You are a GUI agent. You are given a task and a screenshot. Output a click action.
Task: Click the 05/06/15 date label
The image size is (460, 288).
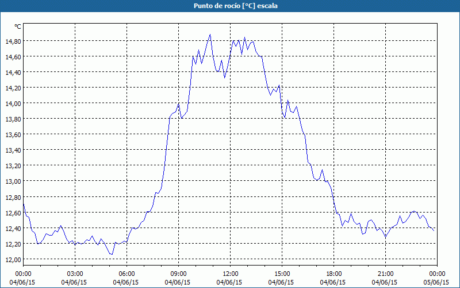point(436,282)
